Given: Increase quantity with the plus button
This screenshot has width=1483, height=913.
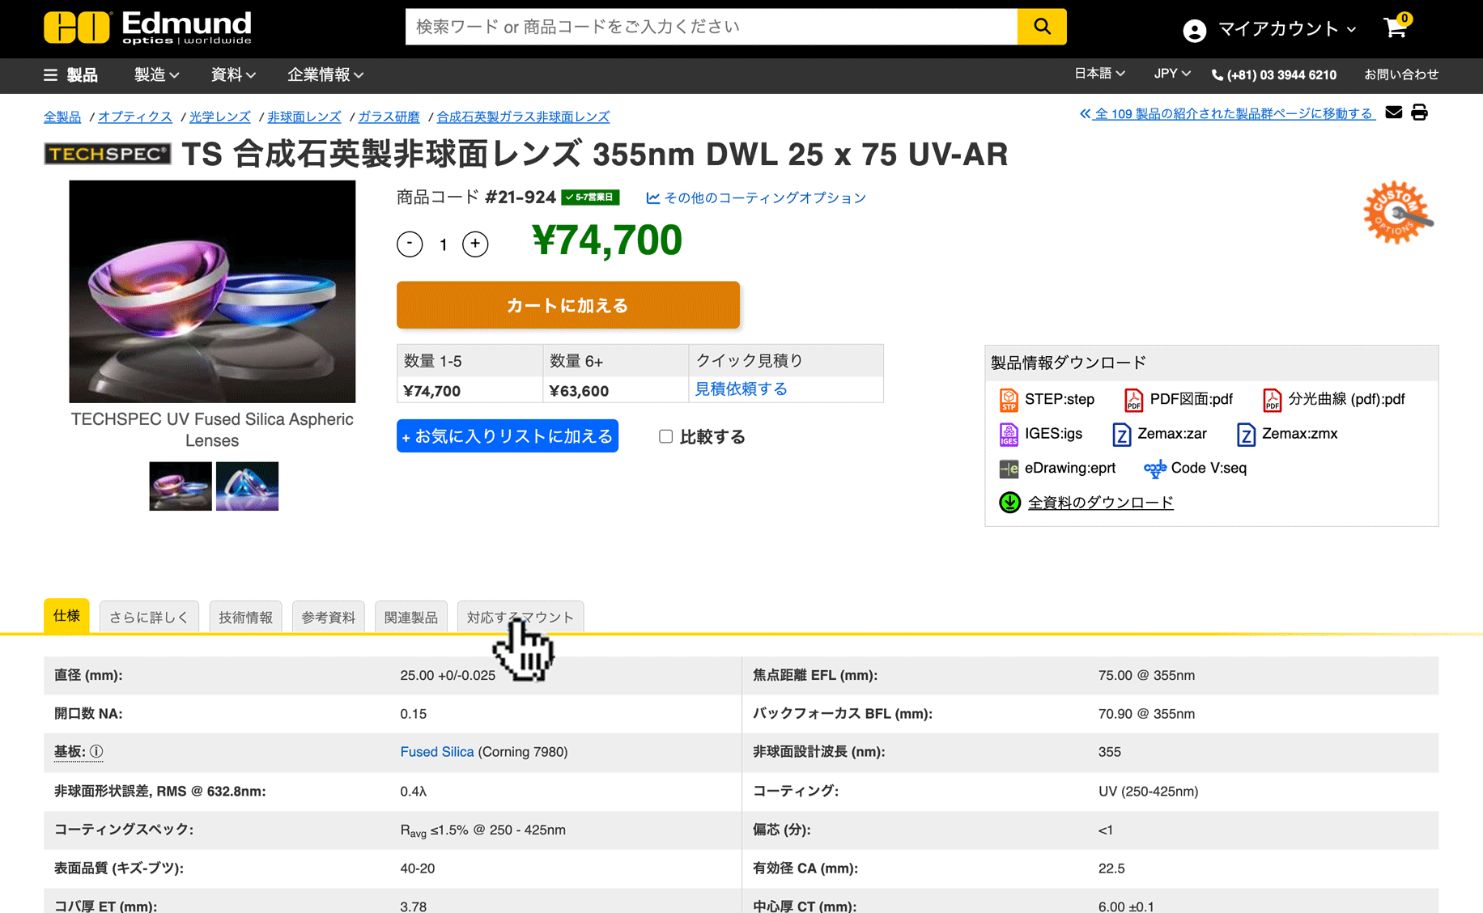Looking at the screenshot, I should (x=475, y=244).
